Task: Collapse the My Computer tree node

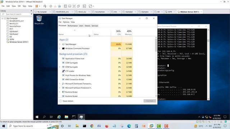Action: point(3,18)
